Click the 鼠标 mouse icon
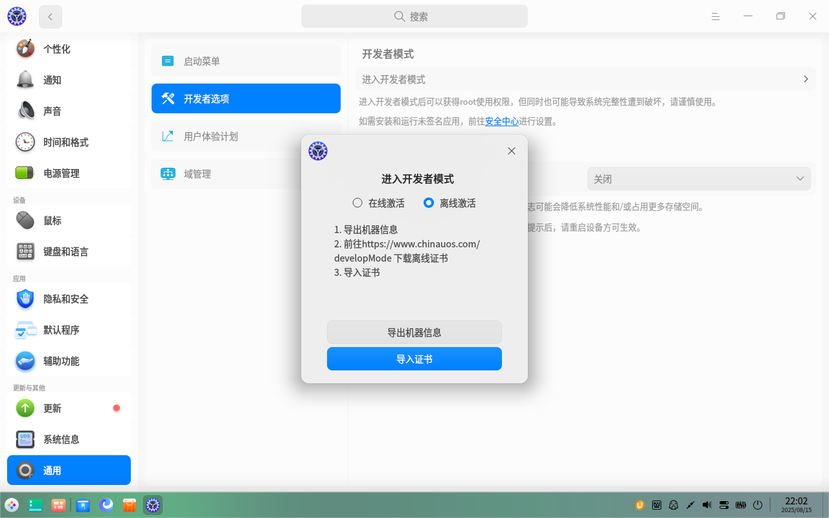 (x=25, y=220)
